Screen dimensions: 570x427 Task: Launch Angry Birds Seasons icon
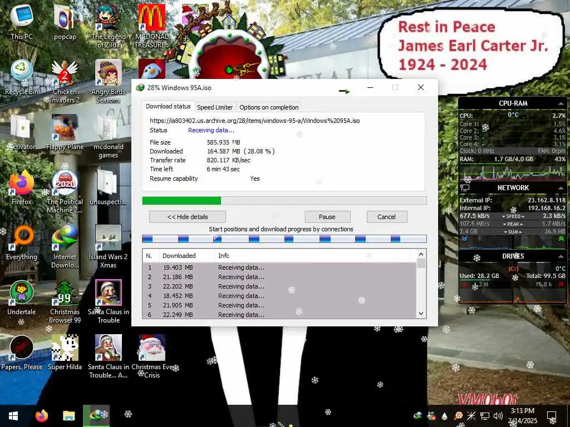(x=109, y=81)
